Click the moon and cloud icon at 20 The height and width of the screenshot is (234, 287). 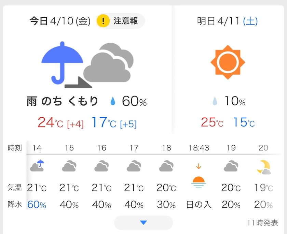coord(264,167)
